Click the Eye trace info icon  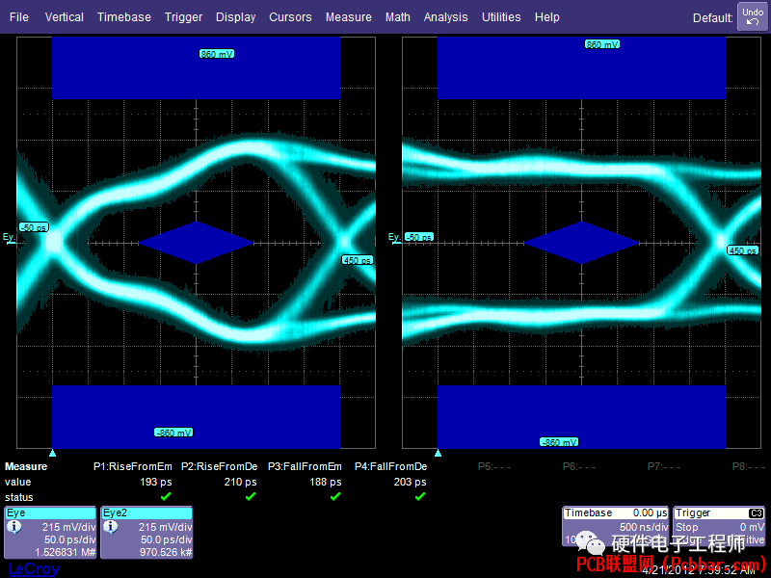(x=13, y=527)
